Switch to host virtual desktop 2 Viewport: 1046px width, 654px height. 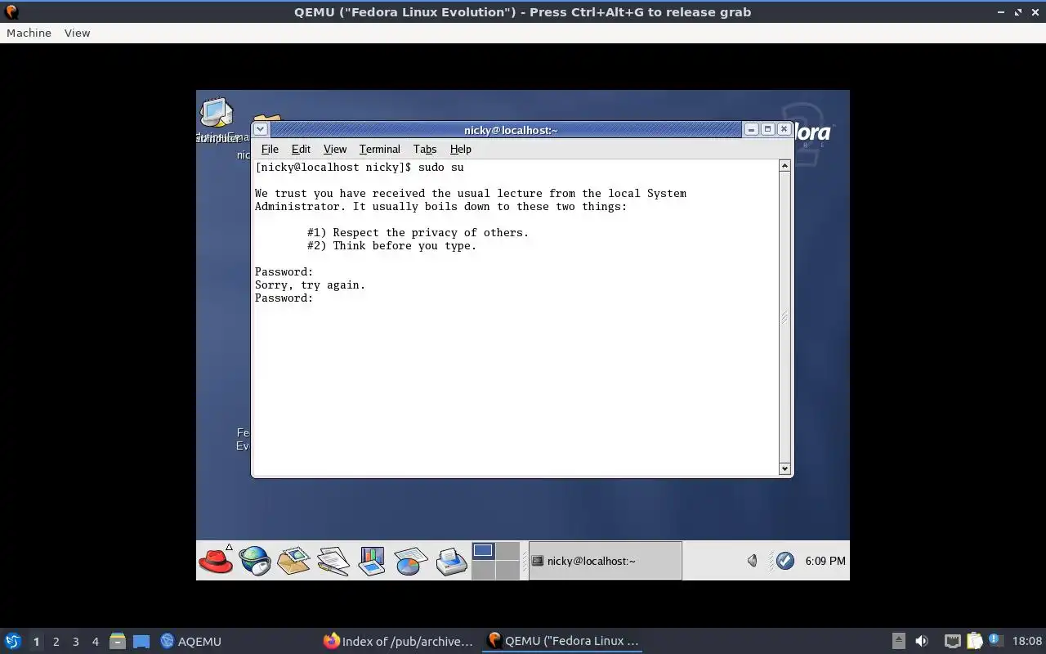tap(56, 642)
